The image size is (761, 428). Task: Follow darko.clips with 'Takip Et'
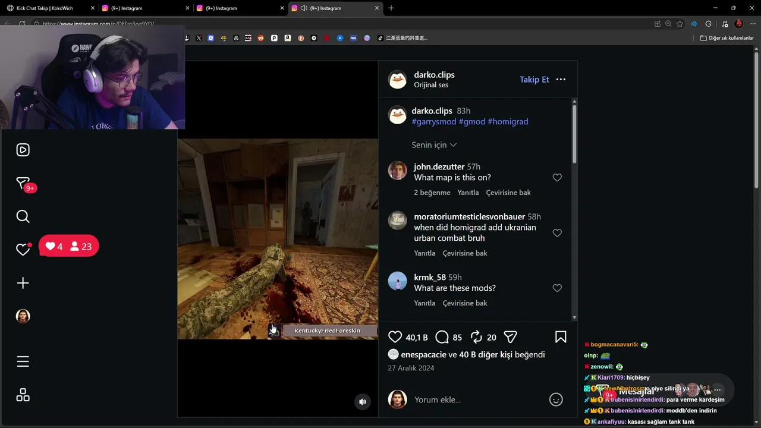point(534,80)
